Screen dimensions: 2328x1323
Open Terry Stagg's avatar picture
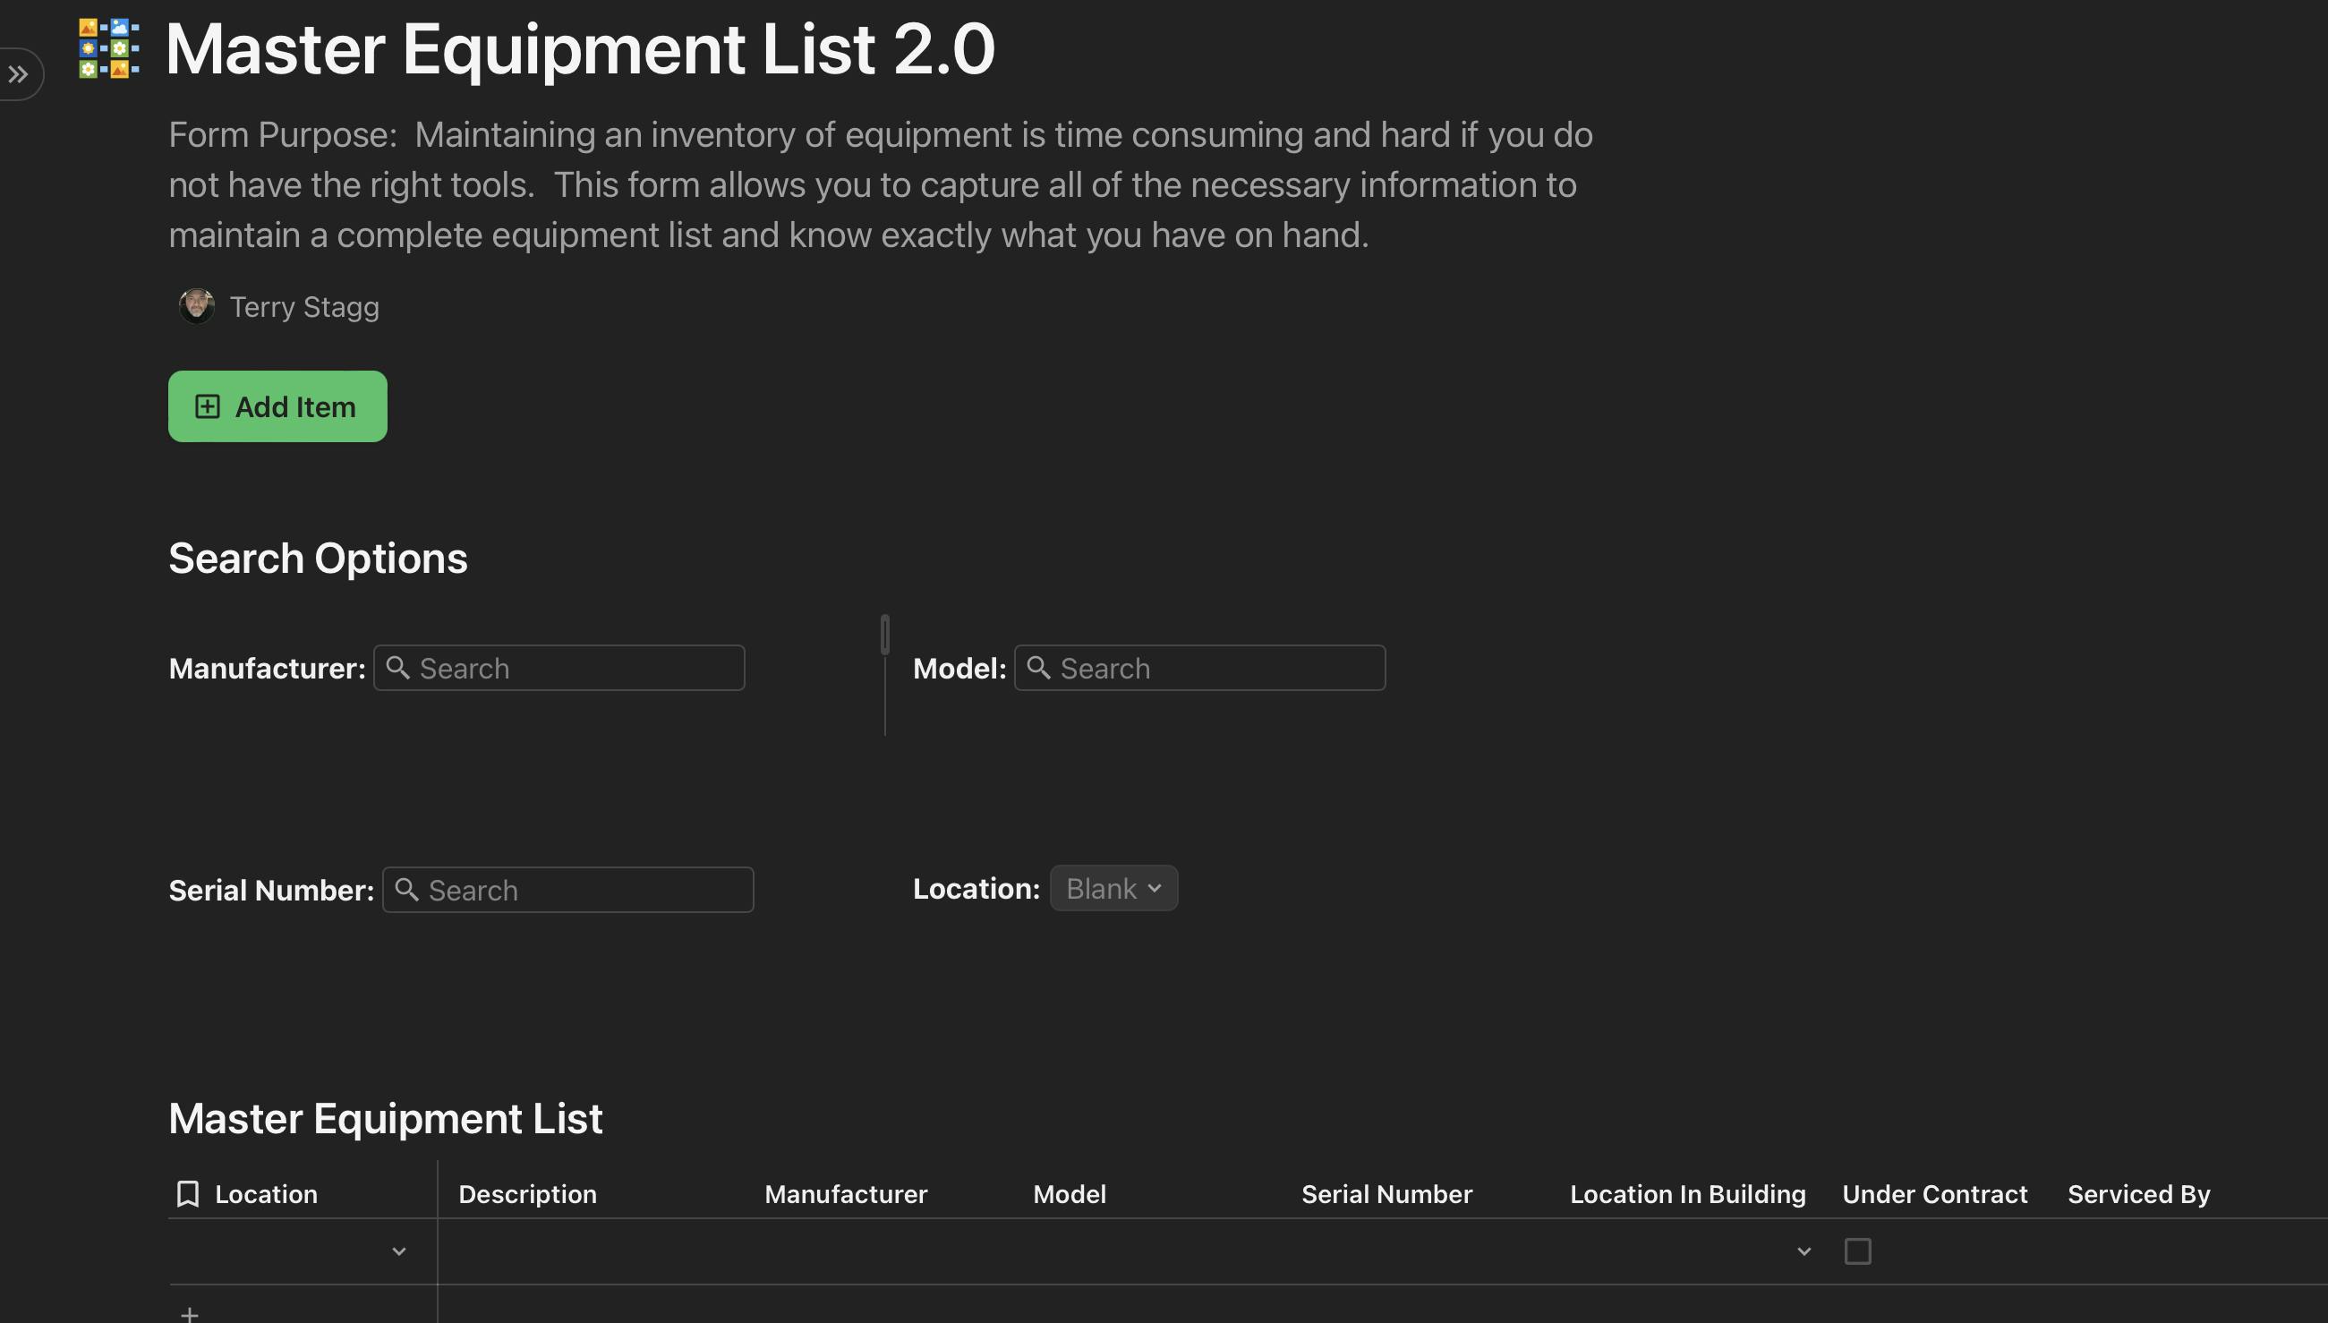tap(196, 307)
